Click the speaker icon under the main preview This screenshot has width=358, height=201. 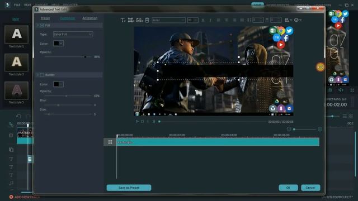click(341, 90)
